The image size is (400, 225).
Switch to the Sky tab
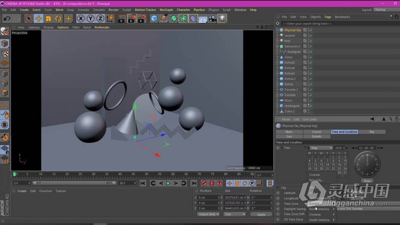(x=372, y=132)
